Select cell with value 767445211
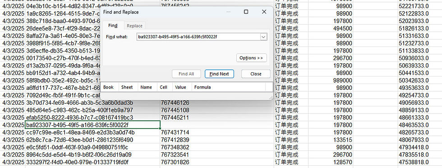442x168 pixels. 217,117
